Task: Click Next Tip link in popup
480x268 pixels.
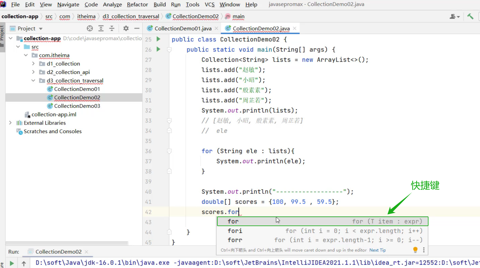Action: pos(378,250)
